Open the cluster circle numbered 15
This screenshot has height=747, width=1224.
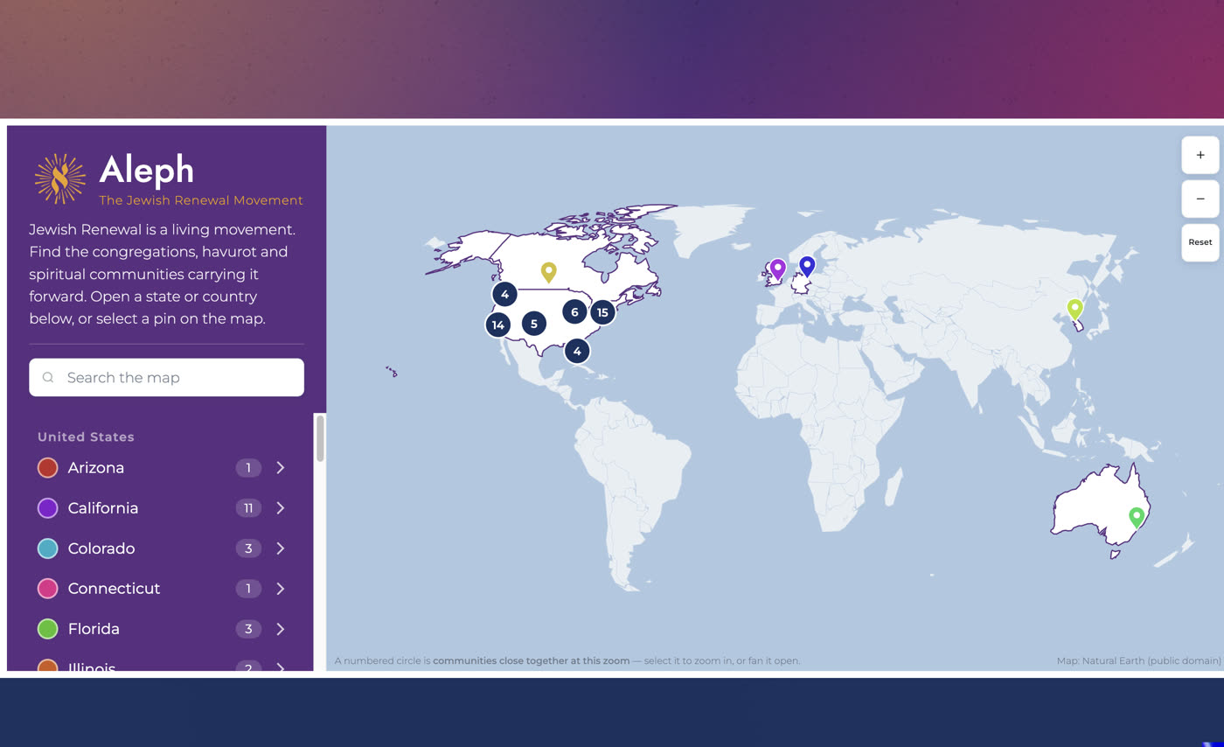(x=602, y=312)
